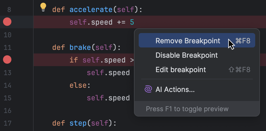Choose Disable Breakpoint menu entry
266x131 pixels.
coord(186,55)
